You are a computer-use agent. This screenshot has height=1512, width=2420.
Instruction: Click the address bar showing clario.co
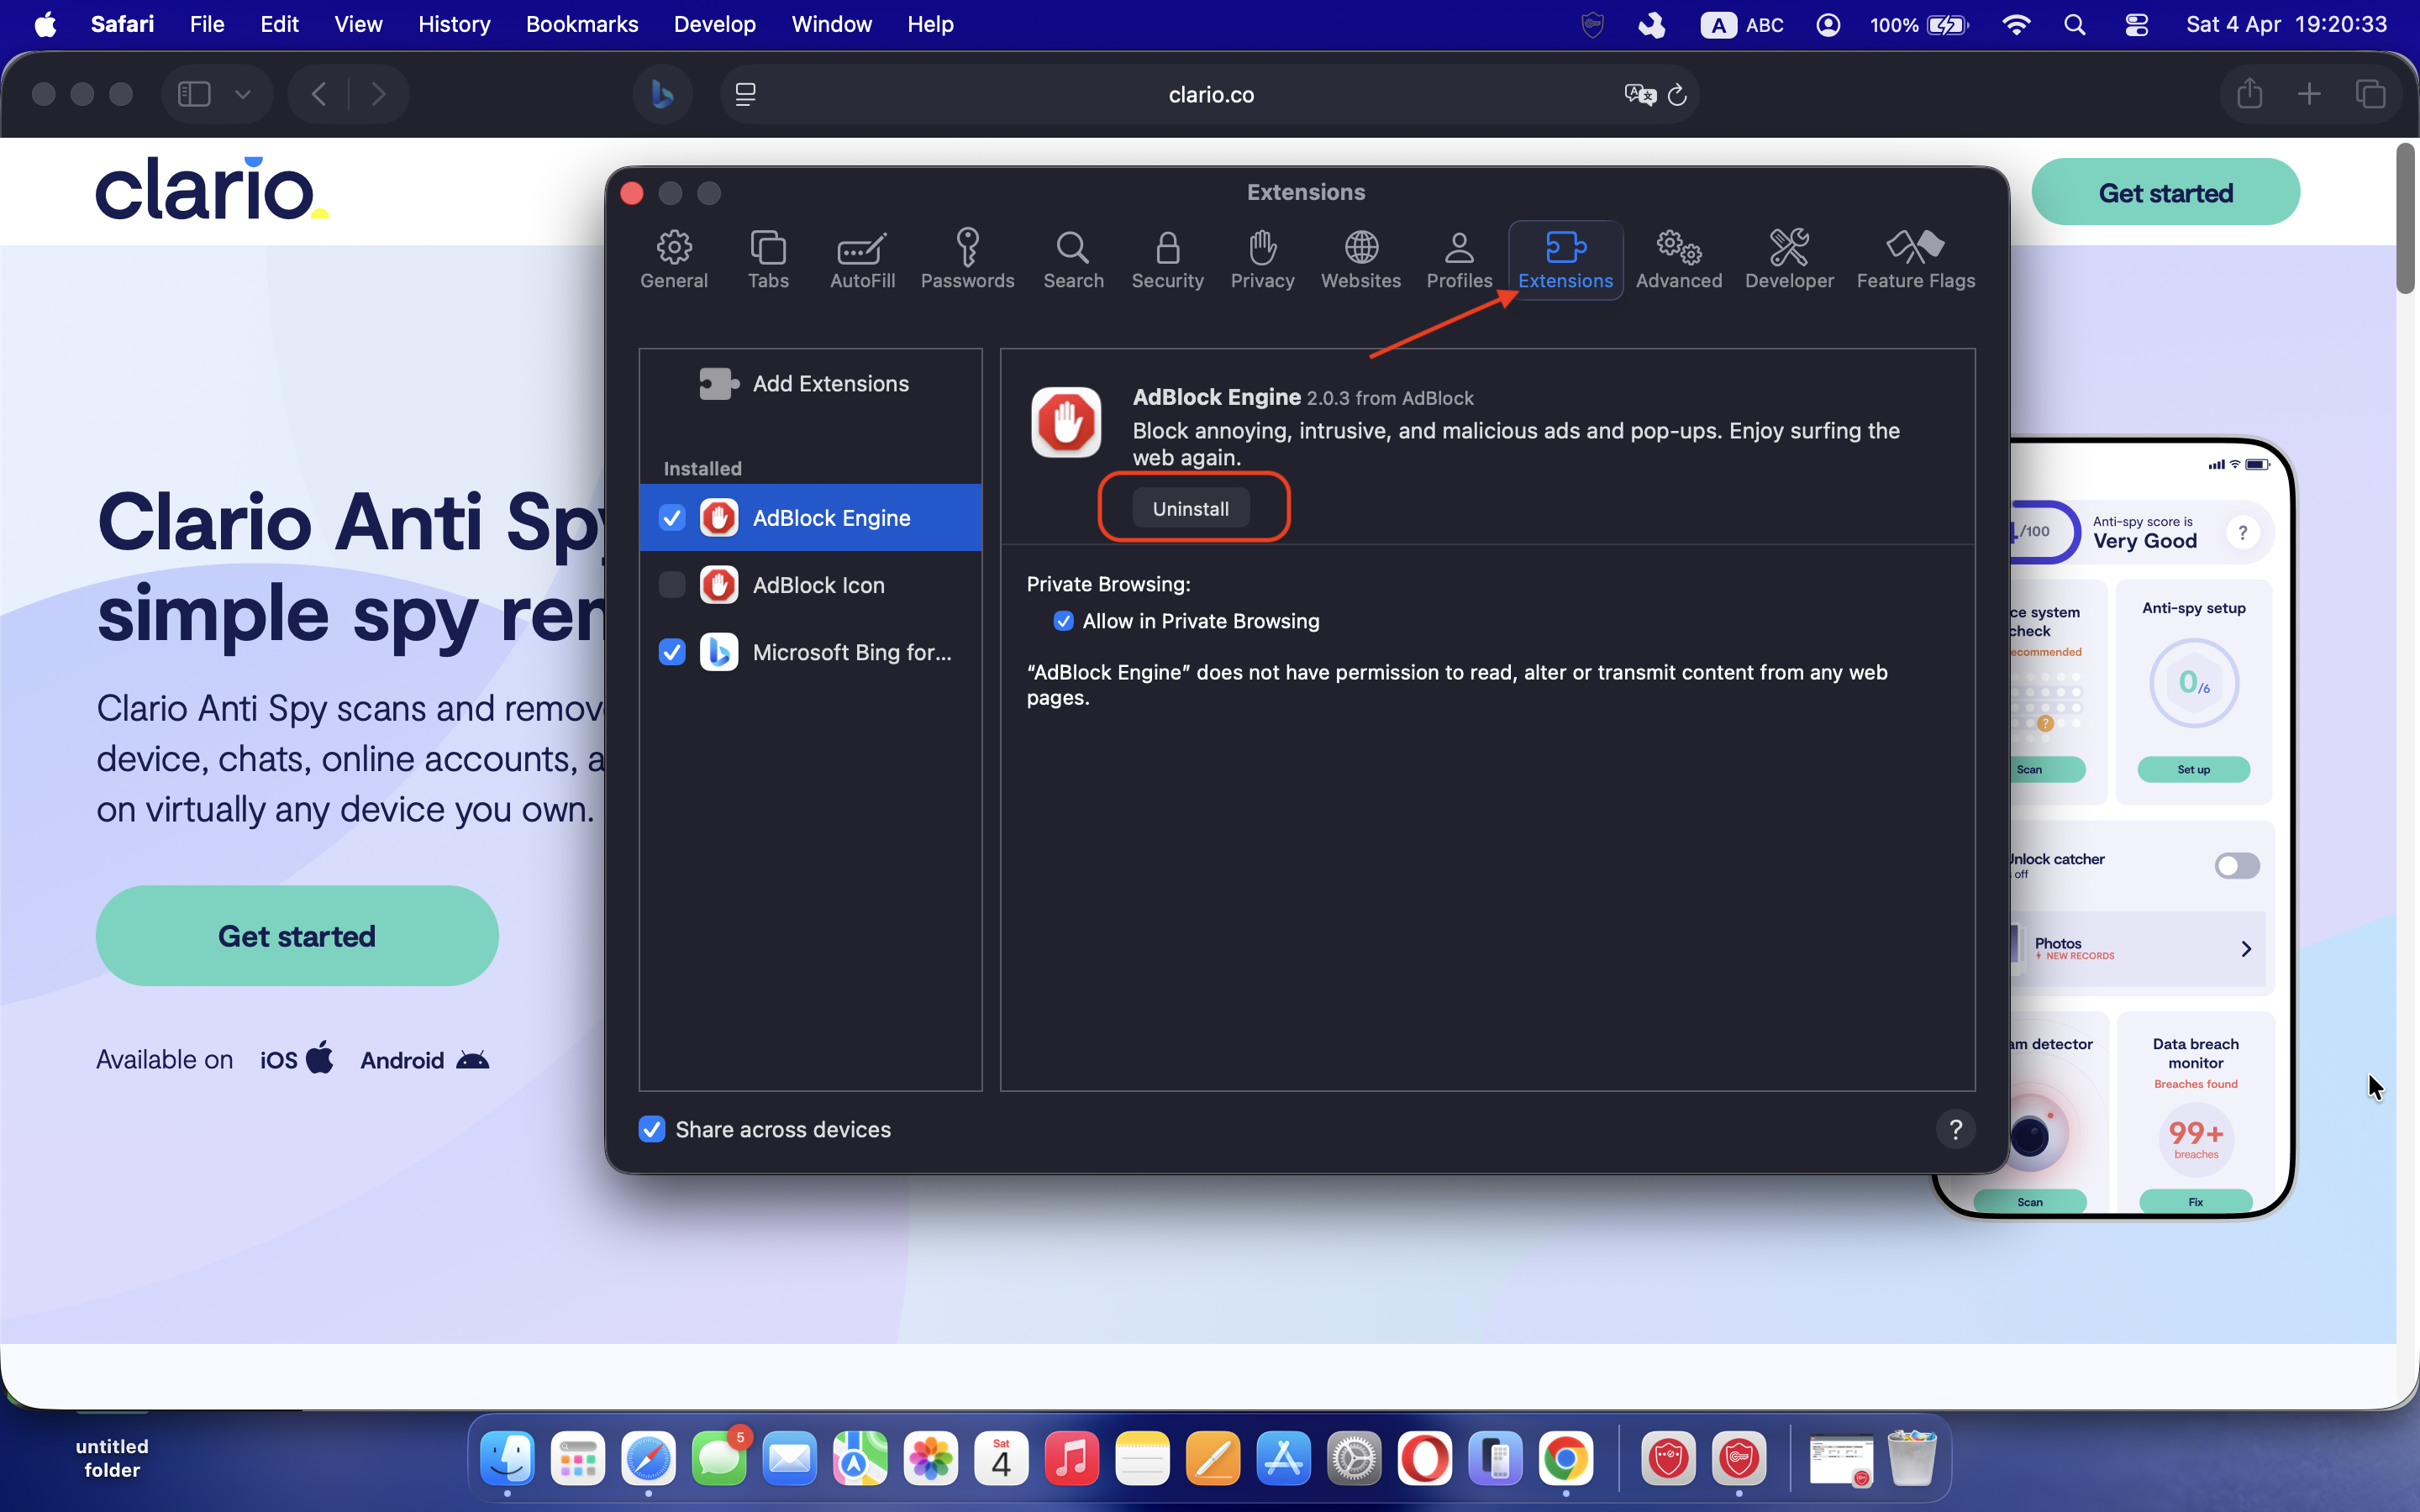pos(1210,94)
